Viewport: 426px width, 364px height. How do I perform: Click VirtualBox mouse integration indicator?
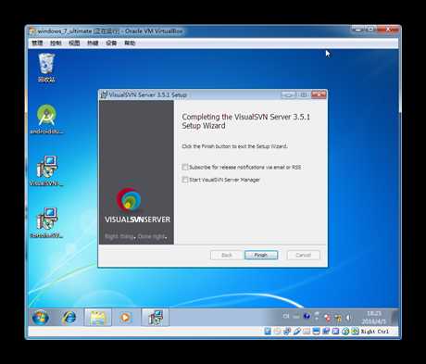pyautogui.click(x=345, y=332)
